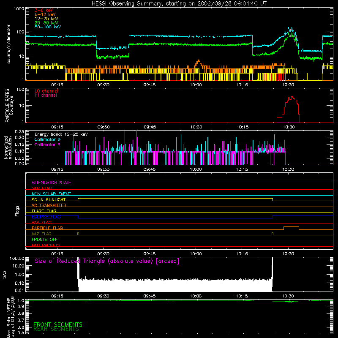This screenshot has width=338, height=338.
Task: Click the HESSI Observing Summary plot title
Action: click(179, 4)
